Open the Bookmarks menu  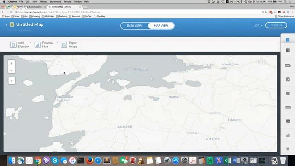coord(55,2)
